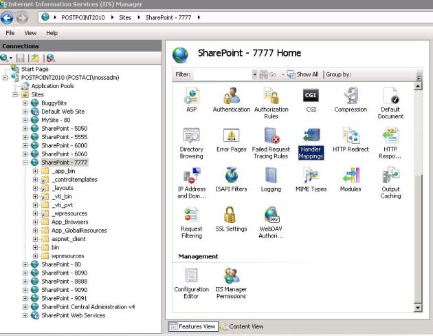Viewport: 433px width, 336px height.
Task: Select Application Pools in the tree
Action: coord(52,86)
